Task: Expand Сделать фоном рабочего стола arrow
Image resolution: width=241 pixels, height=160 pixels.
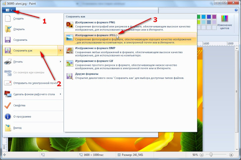Action: coord(61,94)
